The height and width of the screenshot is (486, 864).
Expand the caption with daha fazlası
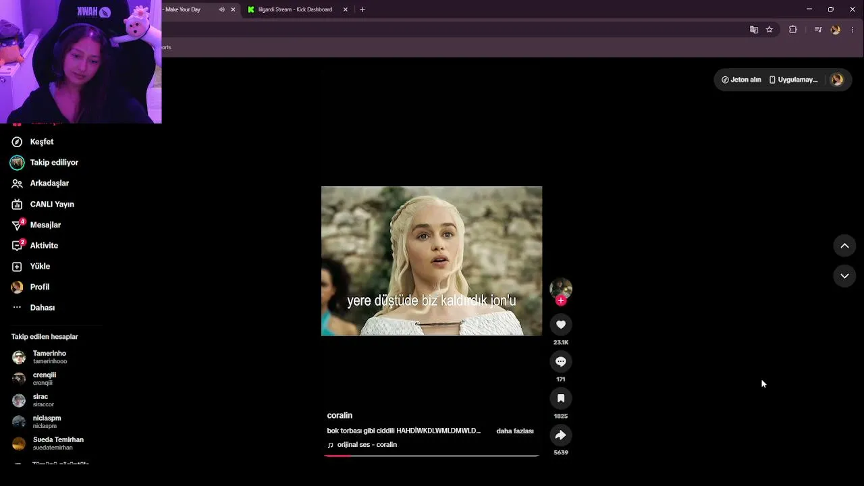coord(515,431)
